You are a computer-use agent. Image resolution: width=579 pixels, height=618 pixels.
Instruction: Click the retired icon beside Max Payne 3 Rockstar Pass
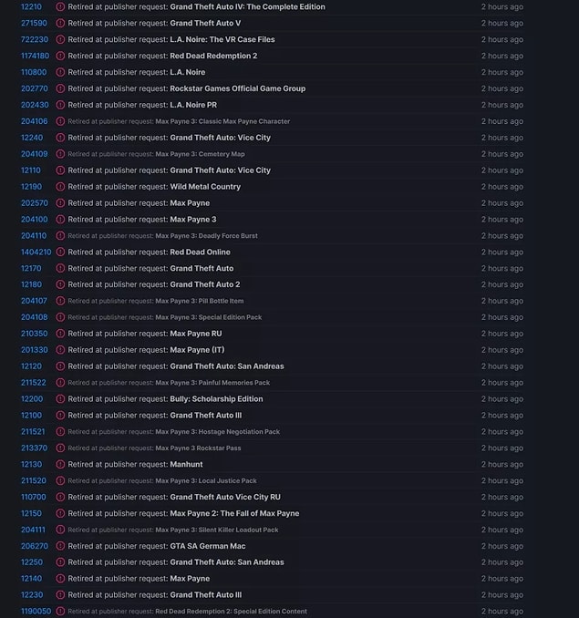[60, 448]
